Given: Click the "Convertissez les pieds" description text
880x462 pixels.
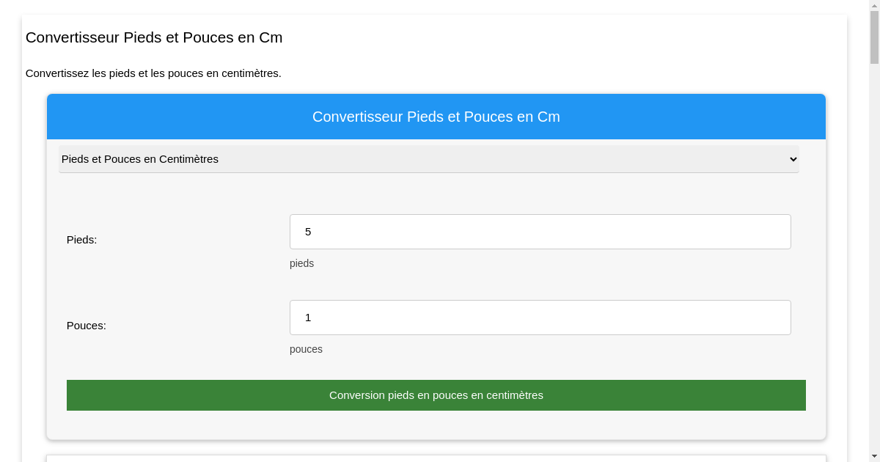Looking at the screenshot, I should click(153, 73).
